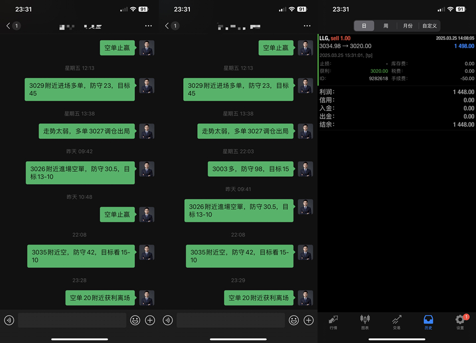Select the 日 day period tab
The image size is (476, 343).
click(364, 26)
